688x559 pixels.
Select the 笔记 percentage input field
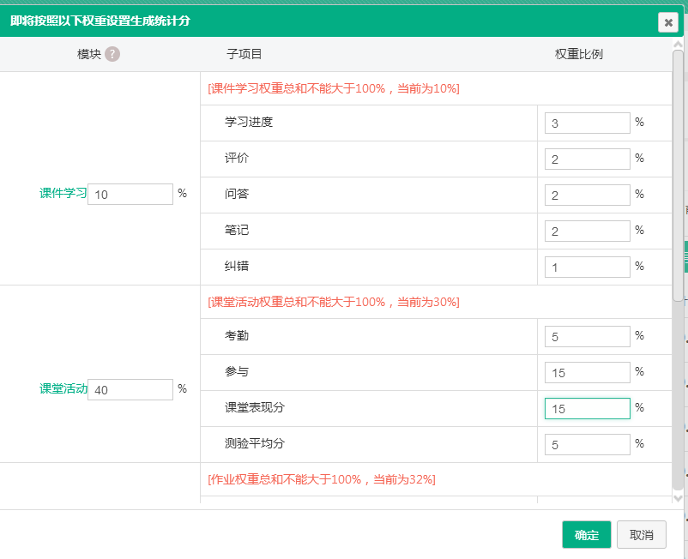click(x=587, y=231)
